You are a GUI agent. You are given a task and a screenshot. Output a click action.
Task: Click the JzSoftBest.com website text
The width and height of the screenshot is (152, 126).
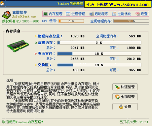pyautogui.click(x=24, y=16)
